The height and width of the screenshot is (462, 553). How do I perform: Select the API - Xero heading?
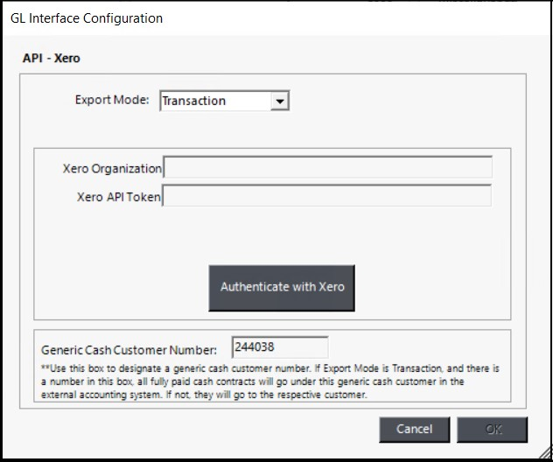click(x=51, y=59)
